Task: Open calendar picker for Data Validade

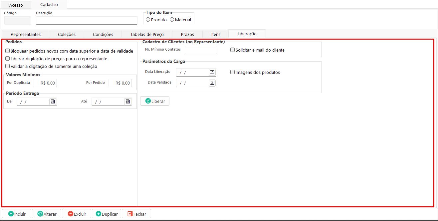Action: click(212, 83)
